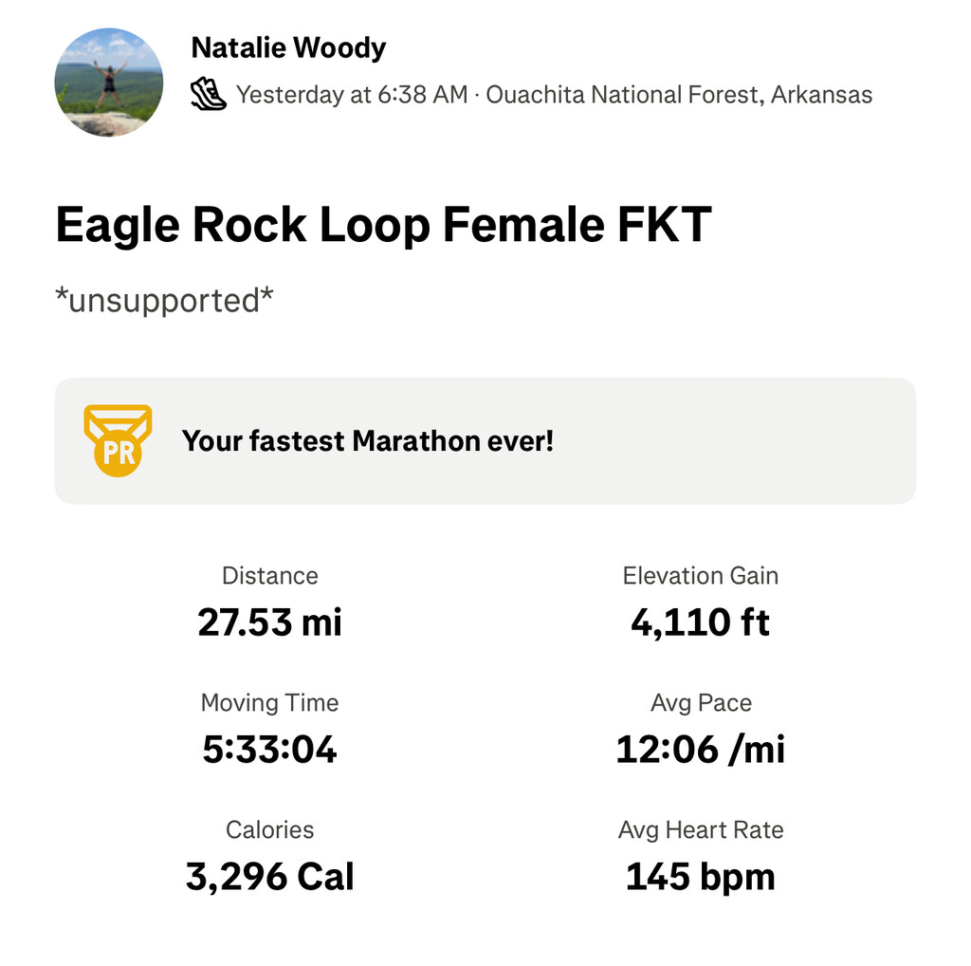Select the Eagle Rock Loop Female FKT title
Viewport: 971px width, 966px height.
click(x=383, y=226)
